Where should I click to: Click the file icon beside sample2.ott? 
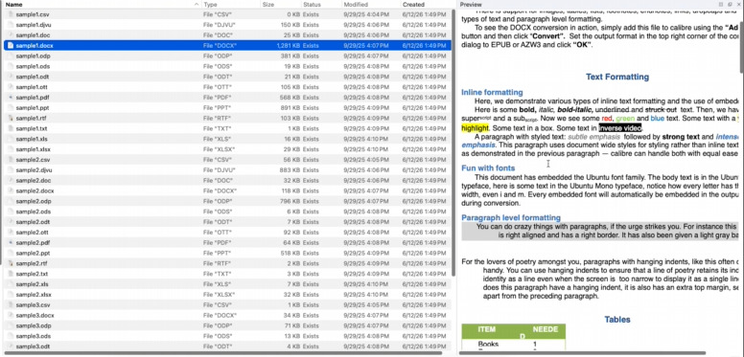click(x=11, y=233)
